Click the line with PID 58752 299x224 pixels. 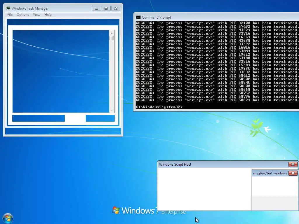point(217,93)
